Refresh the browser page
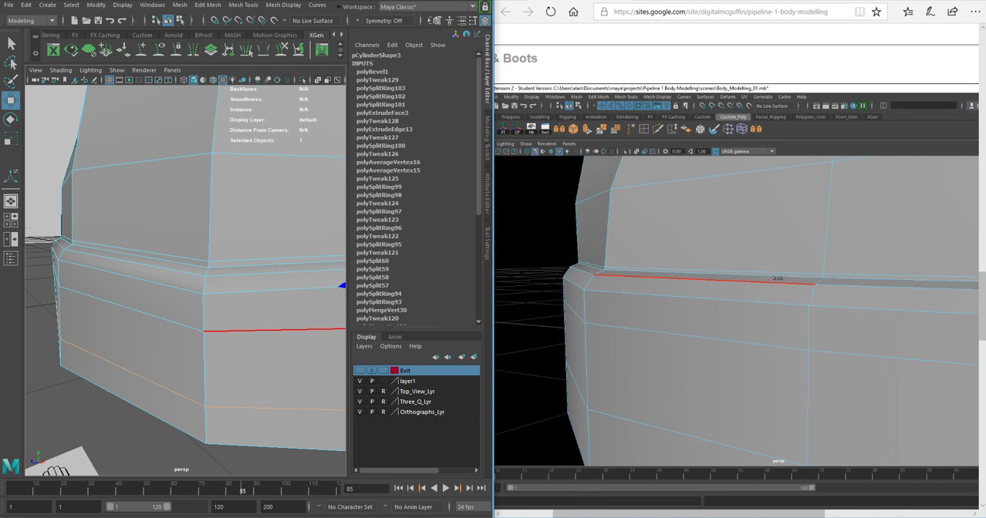Screen dimensions: 986x518 click(x=550, y=12)
